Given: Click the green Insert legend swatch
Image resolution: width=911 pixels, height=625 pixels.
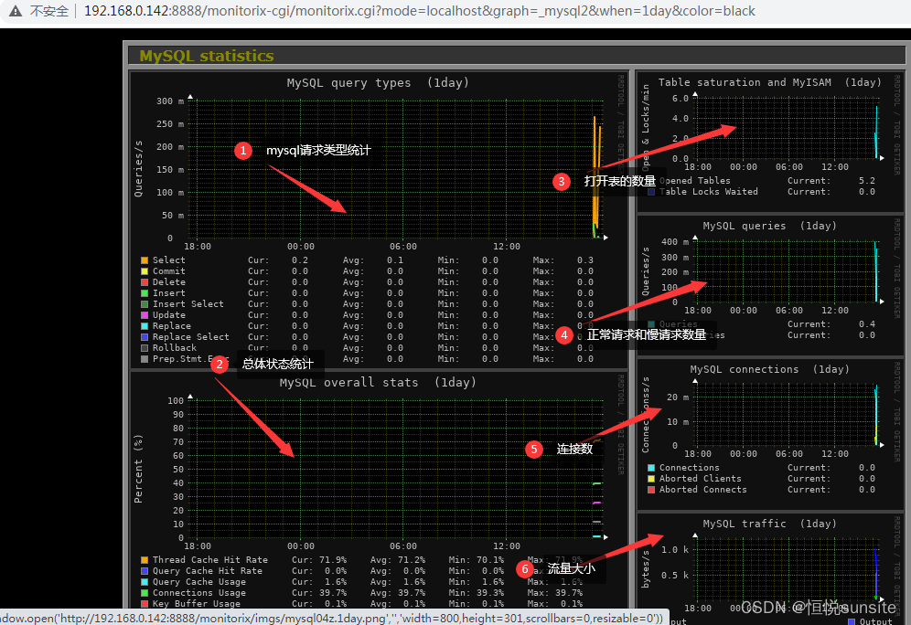Looking at the screenshot, I should click(x=145, y=293).
